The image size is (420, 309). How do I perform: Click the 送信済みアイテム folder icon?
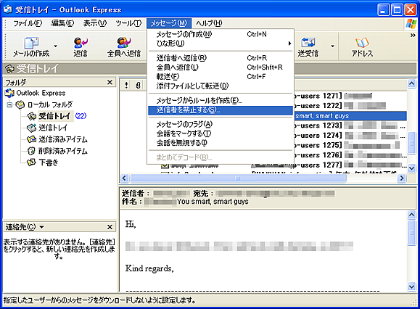tap(31, 139)
